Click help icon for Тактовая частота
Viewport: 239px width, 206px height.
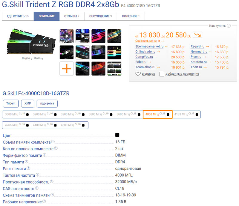tap(38, 175)
